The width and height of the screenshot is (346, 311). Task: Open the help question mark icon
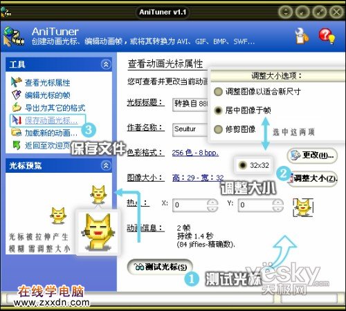327,36
